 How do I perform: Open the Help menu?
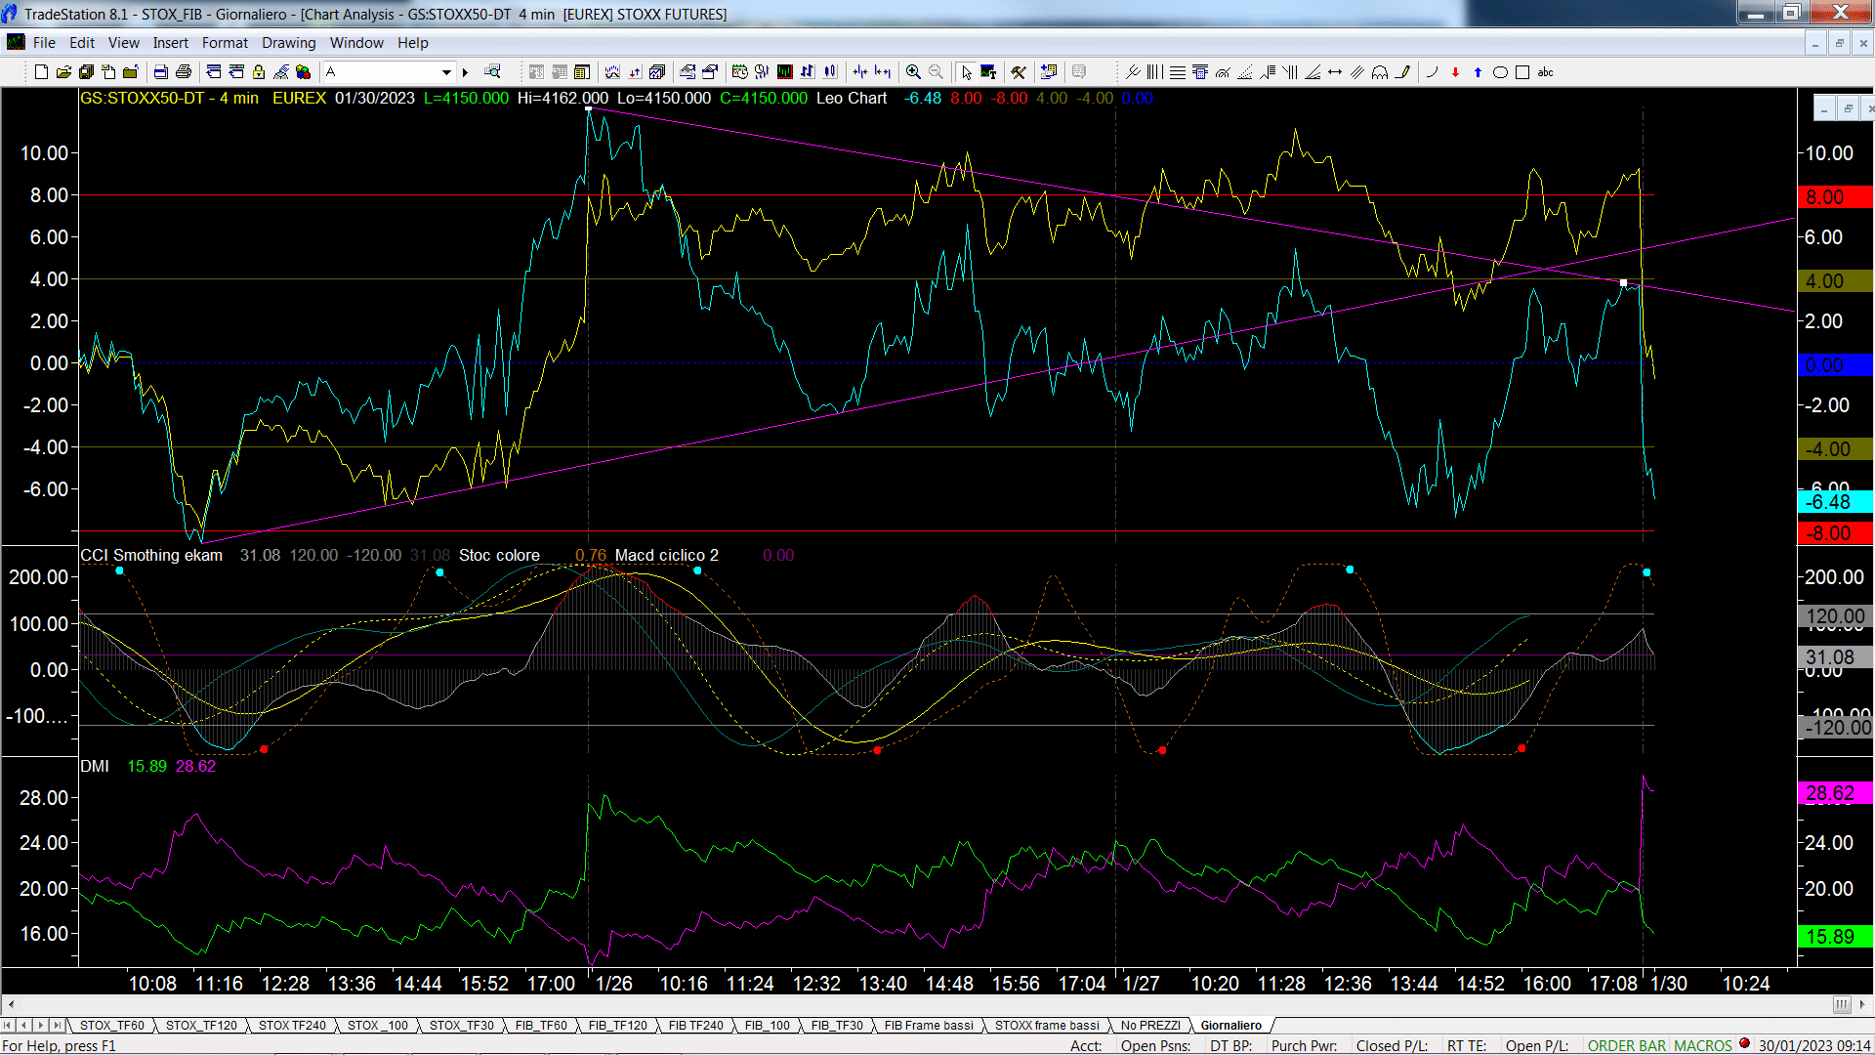tap(413, 43)
